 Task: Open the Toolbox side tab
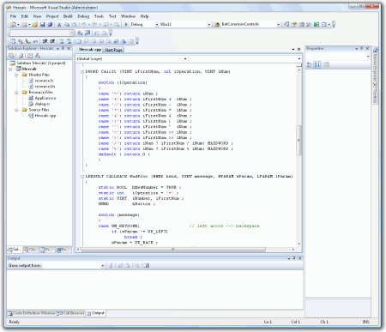point(375,94)
